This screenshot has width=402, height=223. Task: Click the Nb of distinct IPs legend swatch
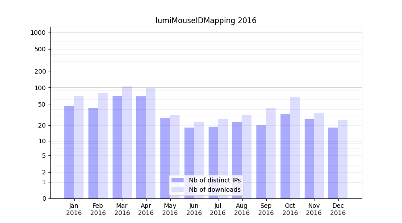tap(177, 180)
